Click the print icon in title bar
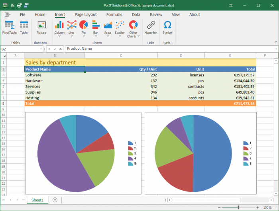Image resolution: width=279 pixels, height=211 pixels. (x=19, y=6)
